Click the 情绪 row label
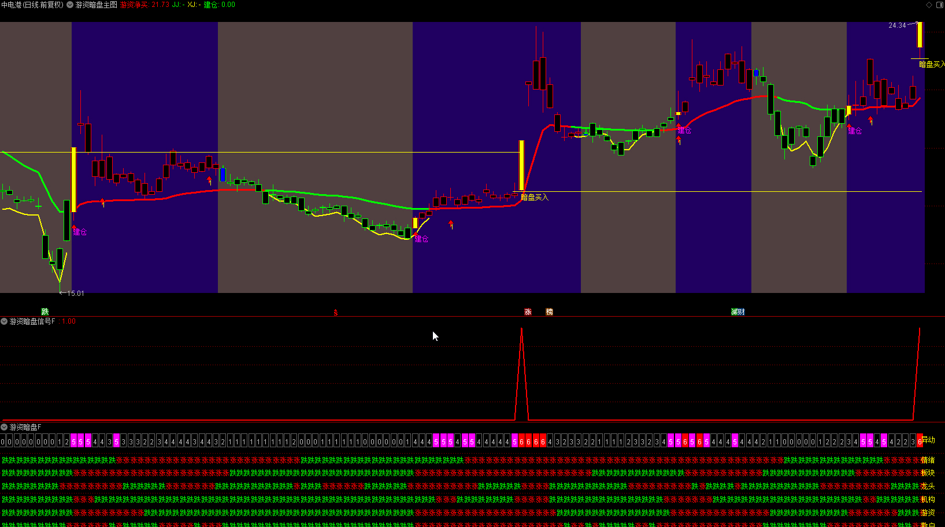The height and width of the screenshot is (527, 945). 928,461
